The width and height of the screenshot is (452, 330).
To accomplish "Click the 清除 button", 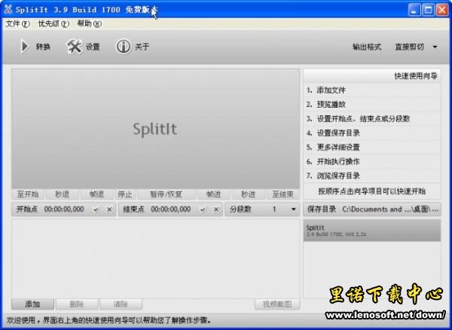I will pos(121,304).
